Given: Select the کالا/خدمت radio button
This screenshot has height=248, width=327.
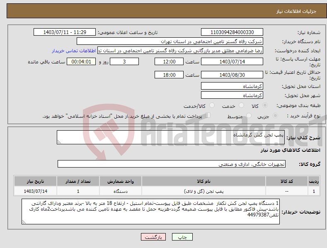Looking at the screenshot, I should 212,105.
